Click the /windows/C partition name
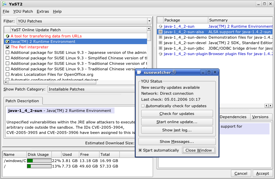This screenshot has height=179, width=275. point(15,161)
